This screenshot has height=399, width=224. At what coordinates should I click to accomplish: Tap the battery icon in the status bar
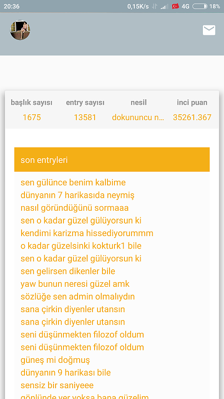coord(200,6)
